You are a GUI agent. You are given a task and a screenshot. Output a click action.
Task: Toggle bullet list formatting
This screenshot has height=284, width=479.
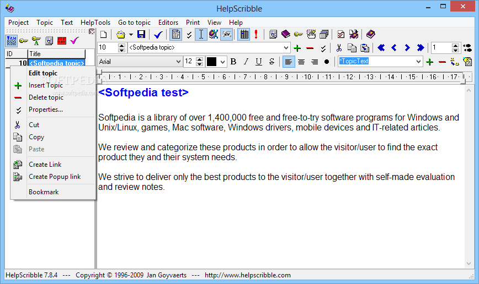click(327, 62)
